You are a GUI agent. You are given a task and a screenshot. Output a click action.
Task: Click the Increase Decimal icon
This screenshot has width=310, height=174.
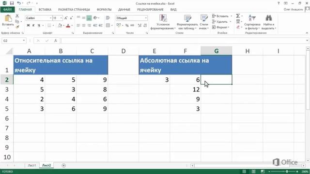(139, 25)
